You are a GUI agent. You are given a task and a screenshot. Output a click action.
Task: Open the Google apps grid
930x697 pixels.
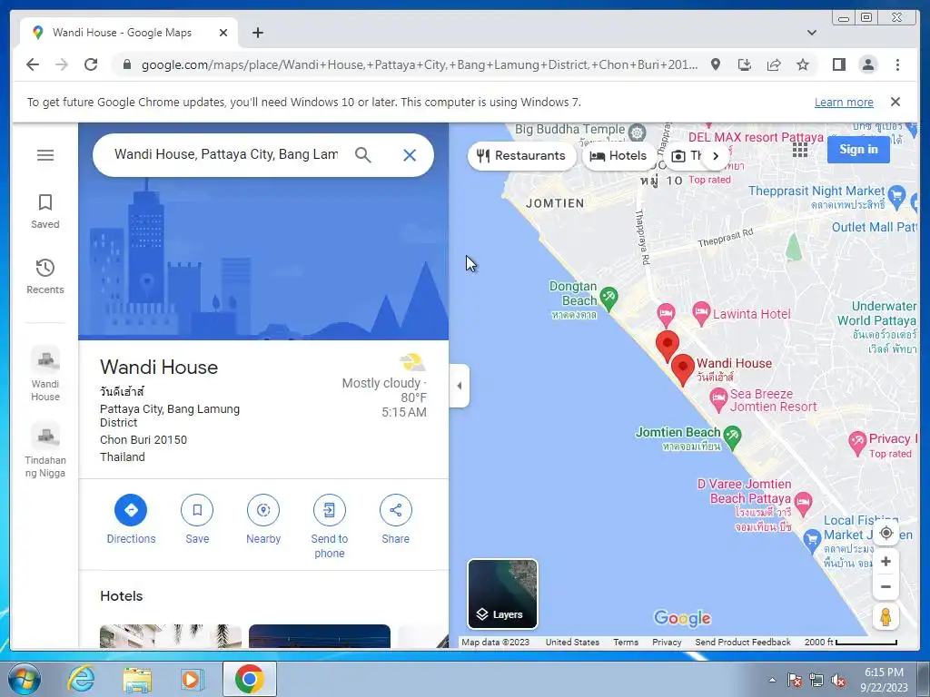(x=799, y=150)
